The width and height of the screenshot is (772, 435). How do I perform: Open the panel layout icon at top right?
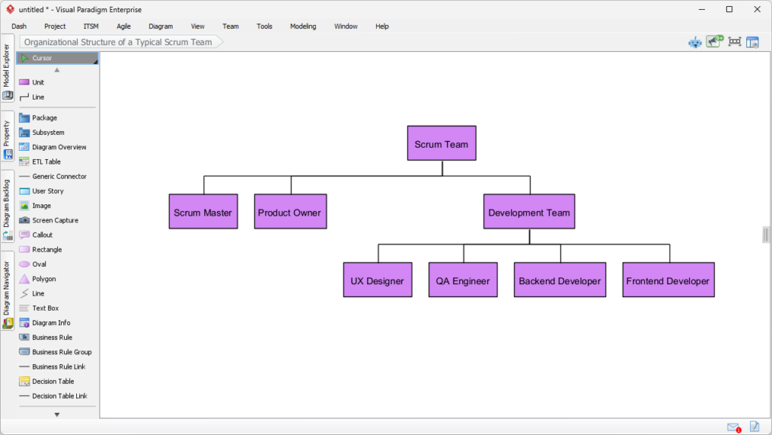[752, 42]
